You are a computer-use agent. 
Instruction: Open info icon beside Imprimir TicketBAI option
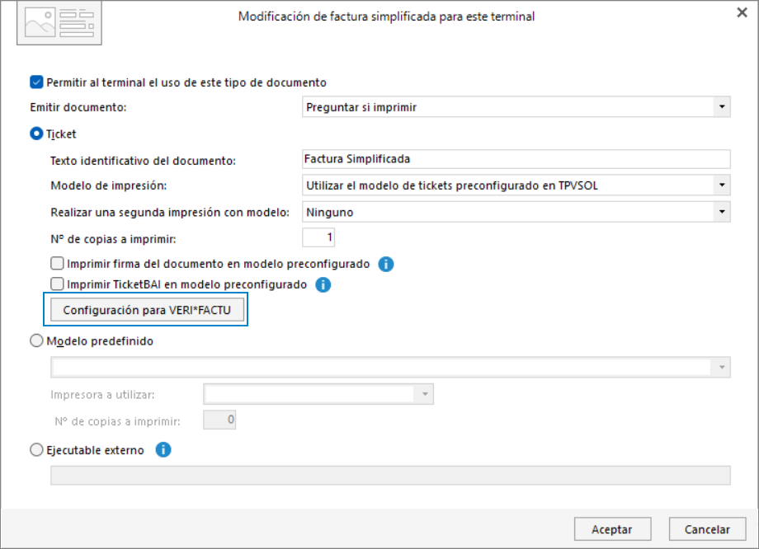click(323, 284)
